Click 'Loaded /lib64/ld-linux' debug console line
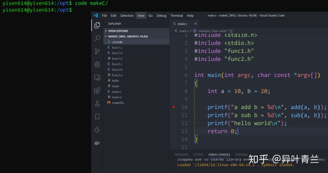The width and height of the screenshot is (328, 173). (236, 165)
